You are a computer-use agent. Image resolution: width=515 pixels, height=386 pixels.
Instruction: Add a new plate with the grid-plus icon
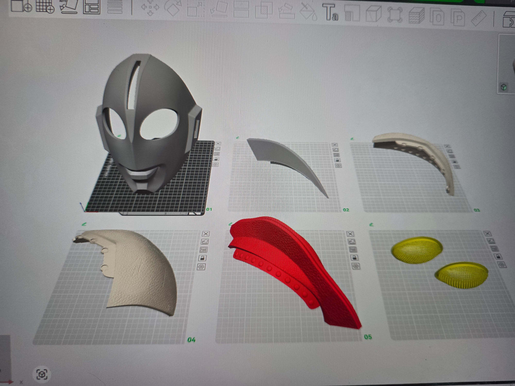pyautogui.click(x=45, y=6)
